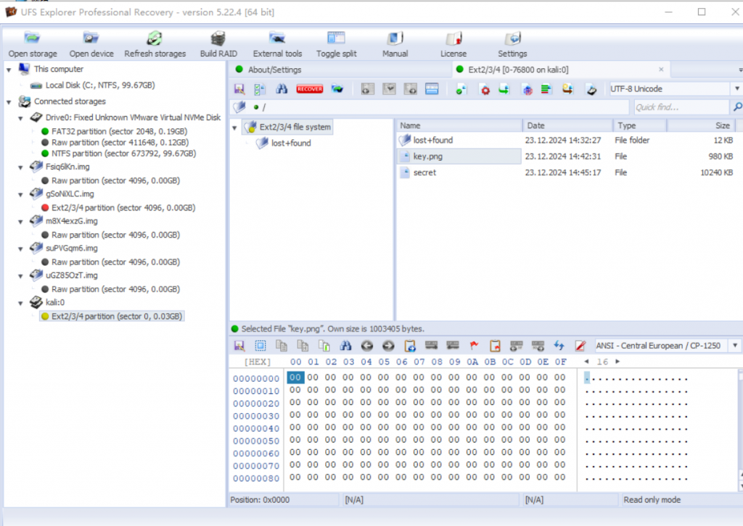Open the UTF-8 Unicode encoding dropdown
Screen dimensions: 743x526
tap(737, 89)
